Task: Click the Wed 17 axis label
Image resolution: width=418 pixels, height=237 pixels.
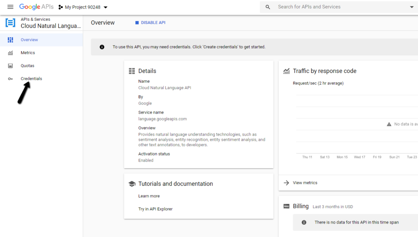Action: click(359, 157)
